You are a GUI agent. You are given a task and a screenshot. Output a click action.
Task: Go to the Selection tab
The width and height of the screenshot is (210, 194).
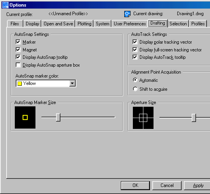tap(178, 24)
